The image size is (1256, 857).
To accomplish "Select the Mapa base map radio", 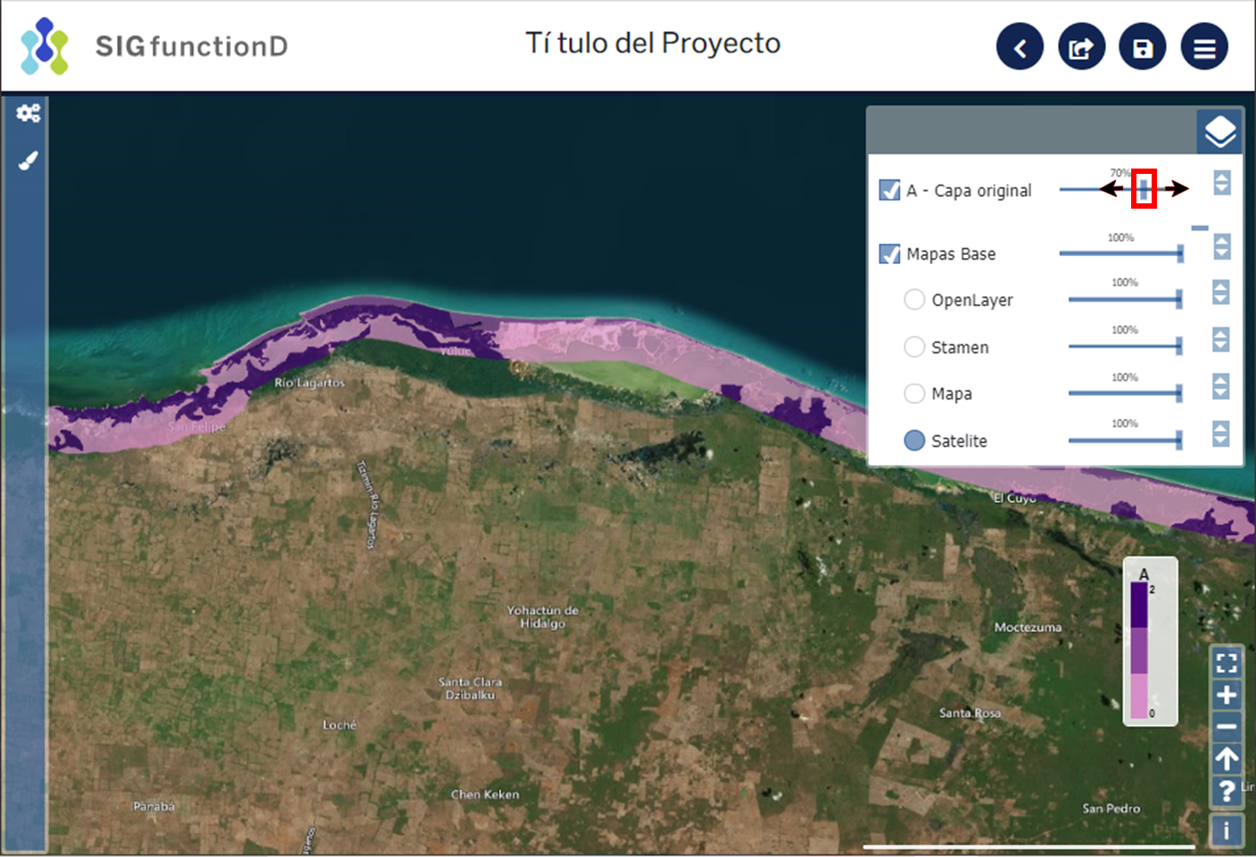I will click(x=914, y=393).
